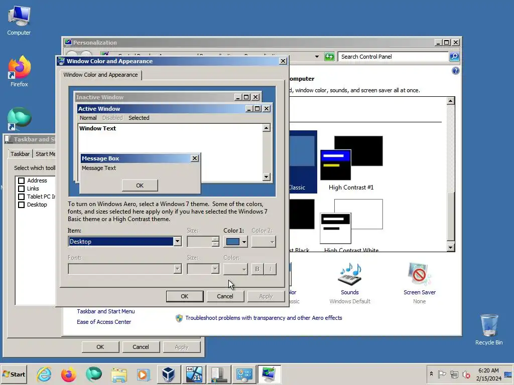514x385 pixels.
Task: Show hidden tray icons arrow
Action: point(431,374)
